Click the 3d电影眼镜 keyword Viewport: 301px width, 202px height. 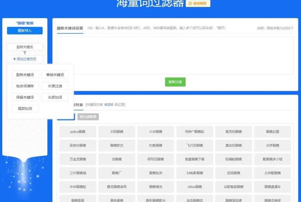(195, 173)
